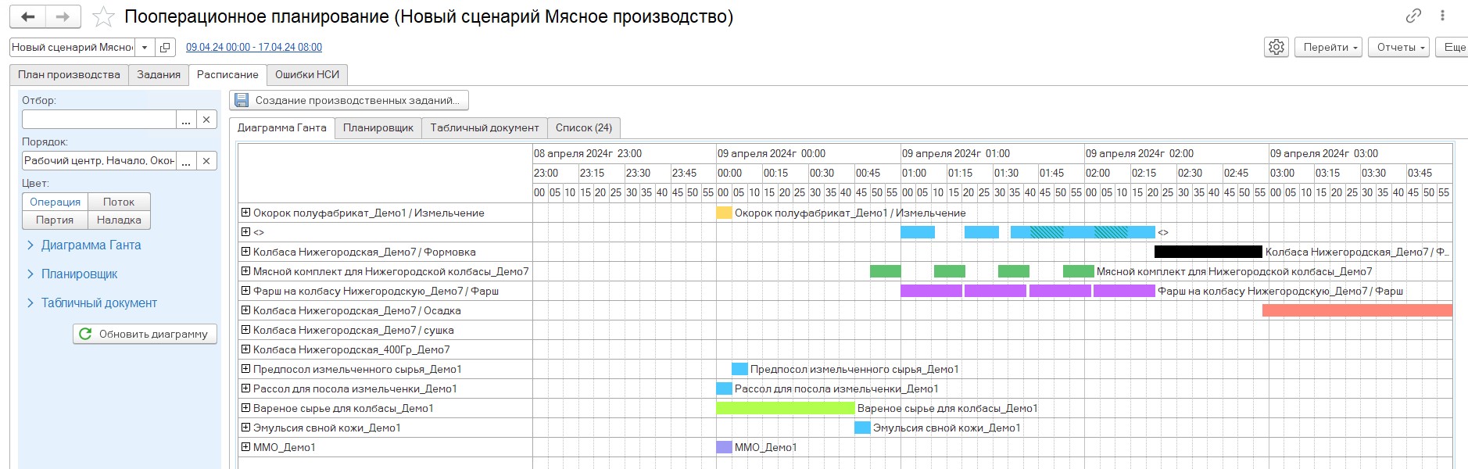The width and height of the screenshot is (1468, 469).
Task: Toggle the Поток color mode
Action: click(x=119, y=202)
